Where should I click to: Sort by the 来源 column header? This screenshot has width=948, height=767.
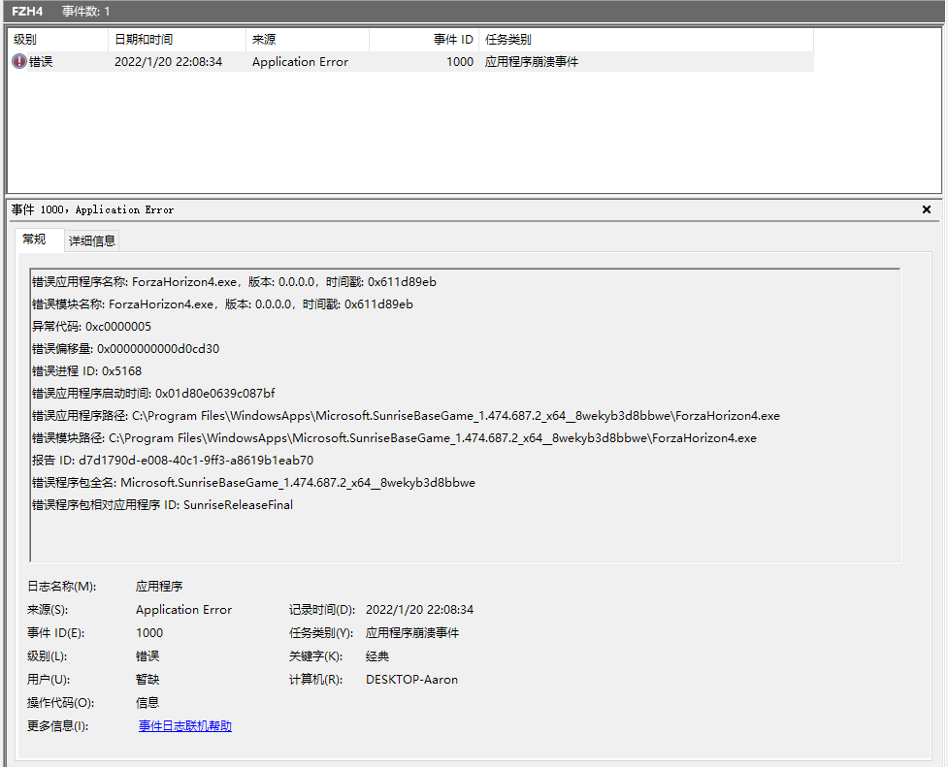(308, 40)
